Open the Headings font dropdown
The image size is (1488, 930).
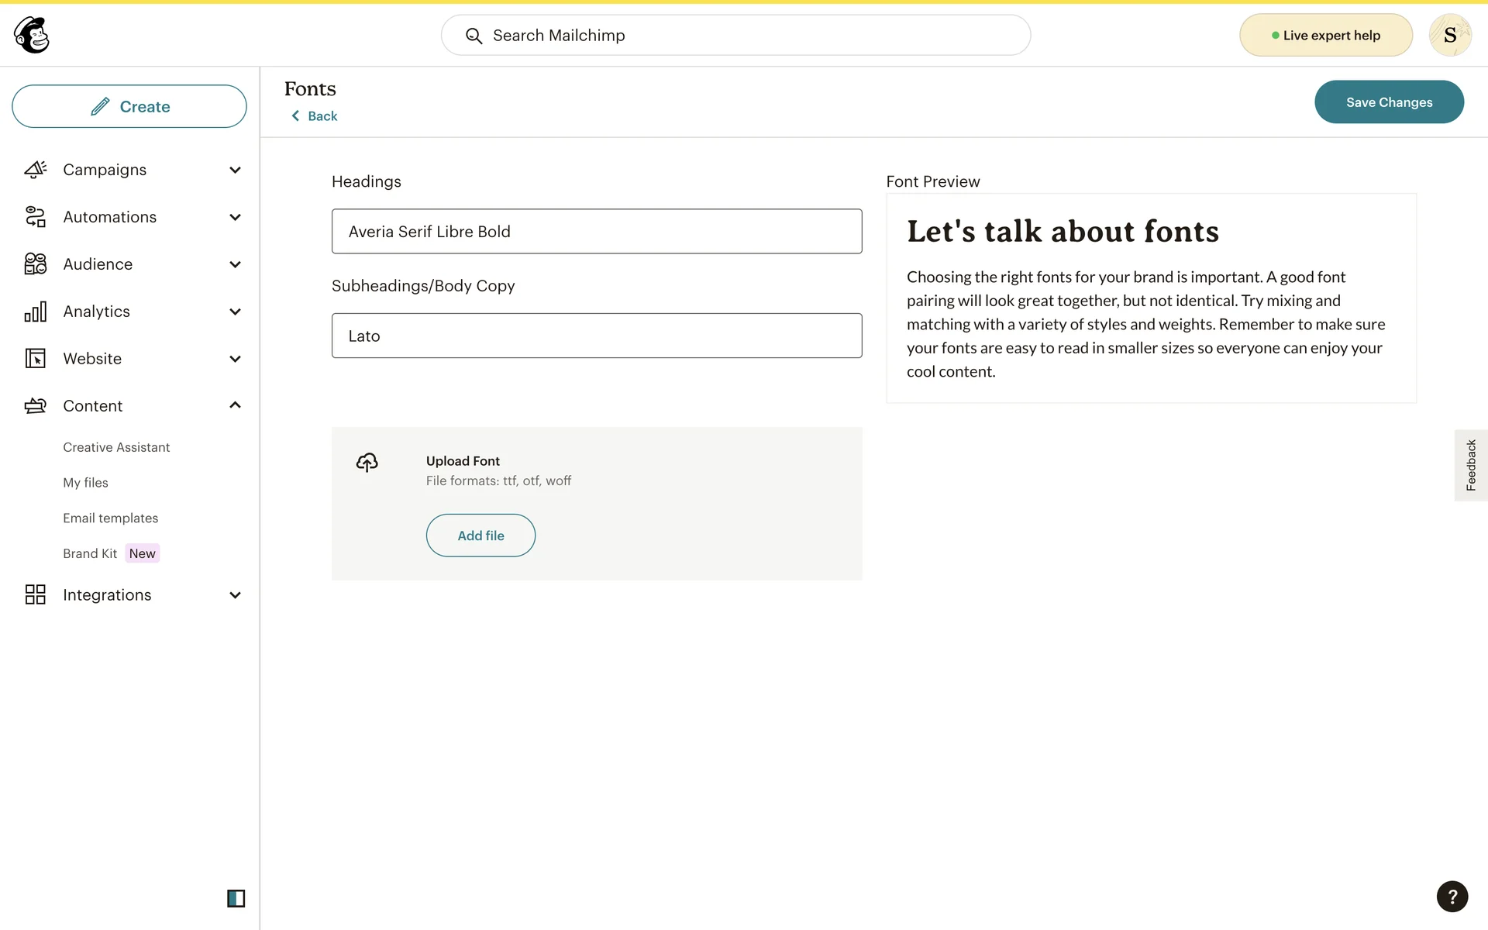[596, 231]
